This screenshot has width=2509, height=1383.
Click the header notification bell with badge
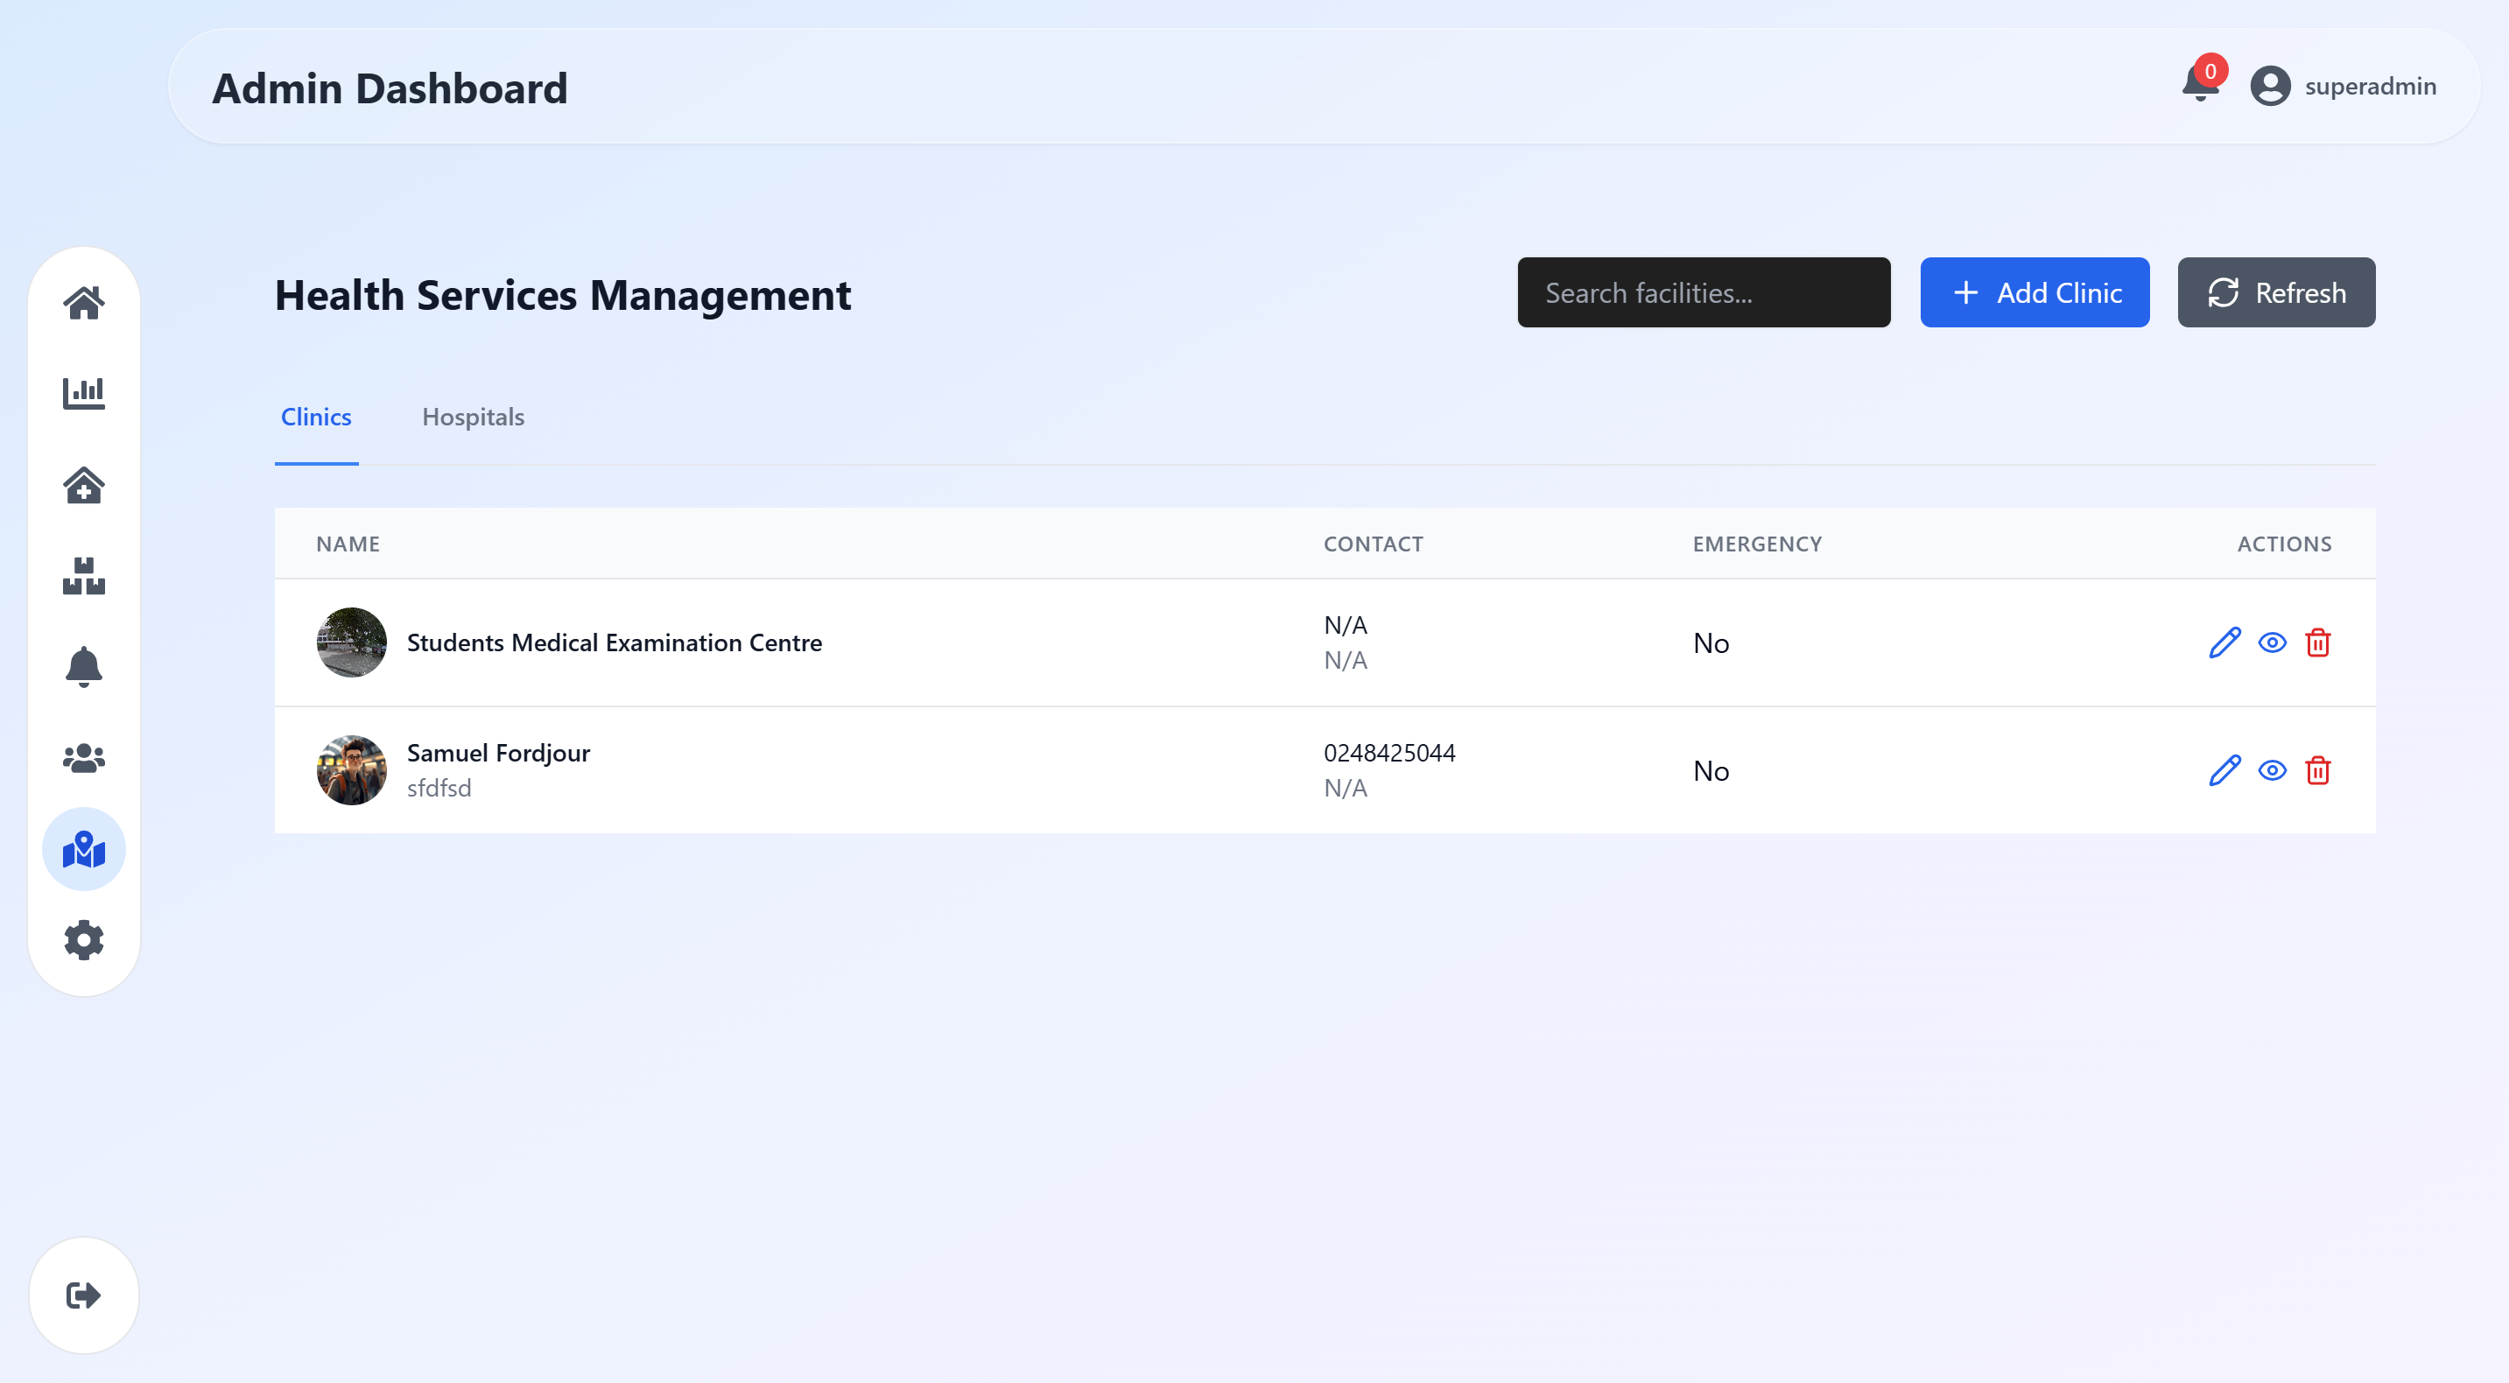coord(2200,86)
